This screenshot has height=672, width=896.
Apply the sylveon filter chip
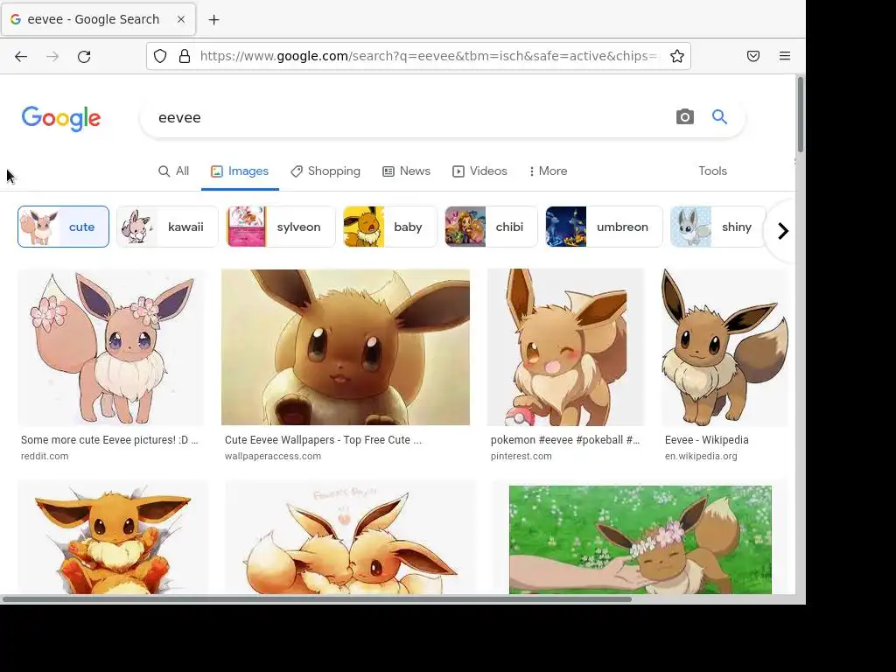[x=281, y=227]
